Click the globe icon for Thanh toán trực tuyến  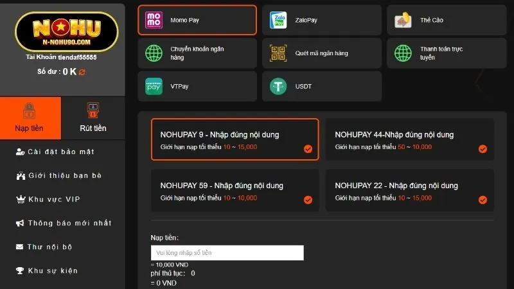click(403, 53)
